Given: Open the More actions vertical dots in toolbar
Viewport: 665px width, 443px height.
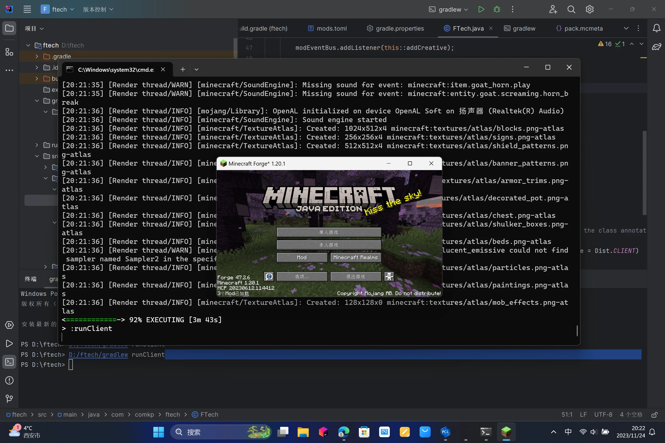Looking at the screenshot, I should pyautogui.click(x=512, y=9).
